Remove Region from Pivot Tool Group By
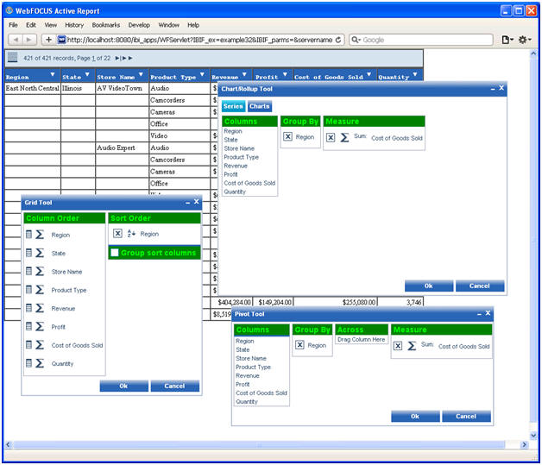 click(x=299, y=345)
